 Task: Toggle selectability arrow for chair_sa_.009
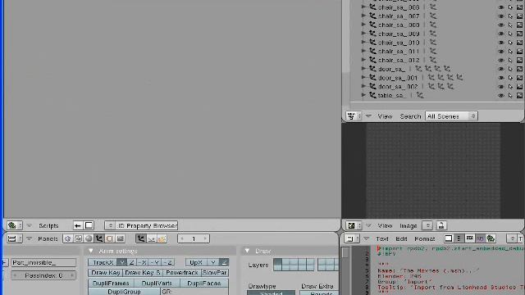point(510,34)
